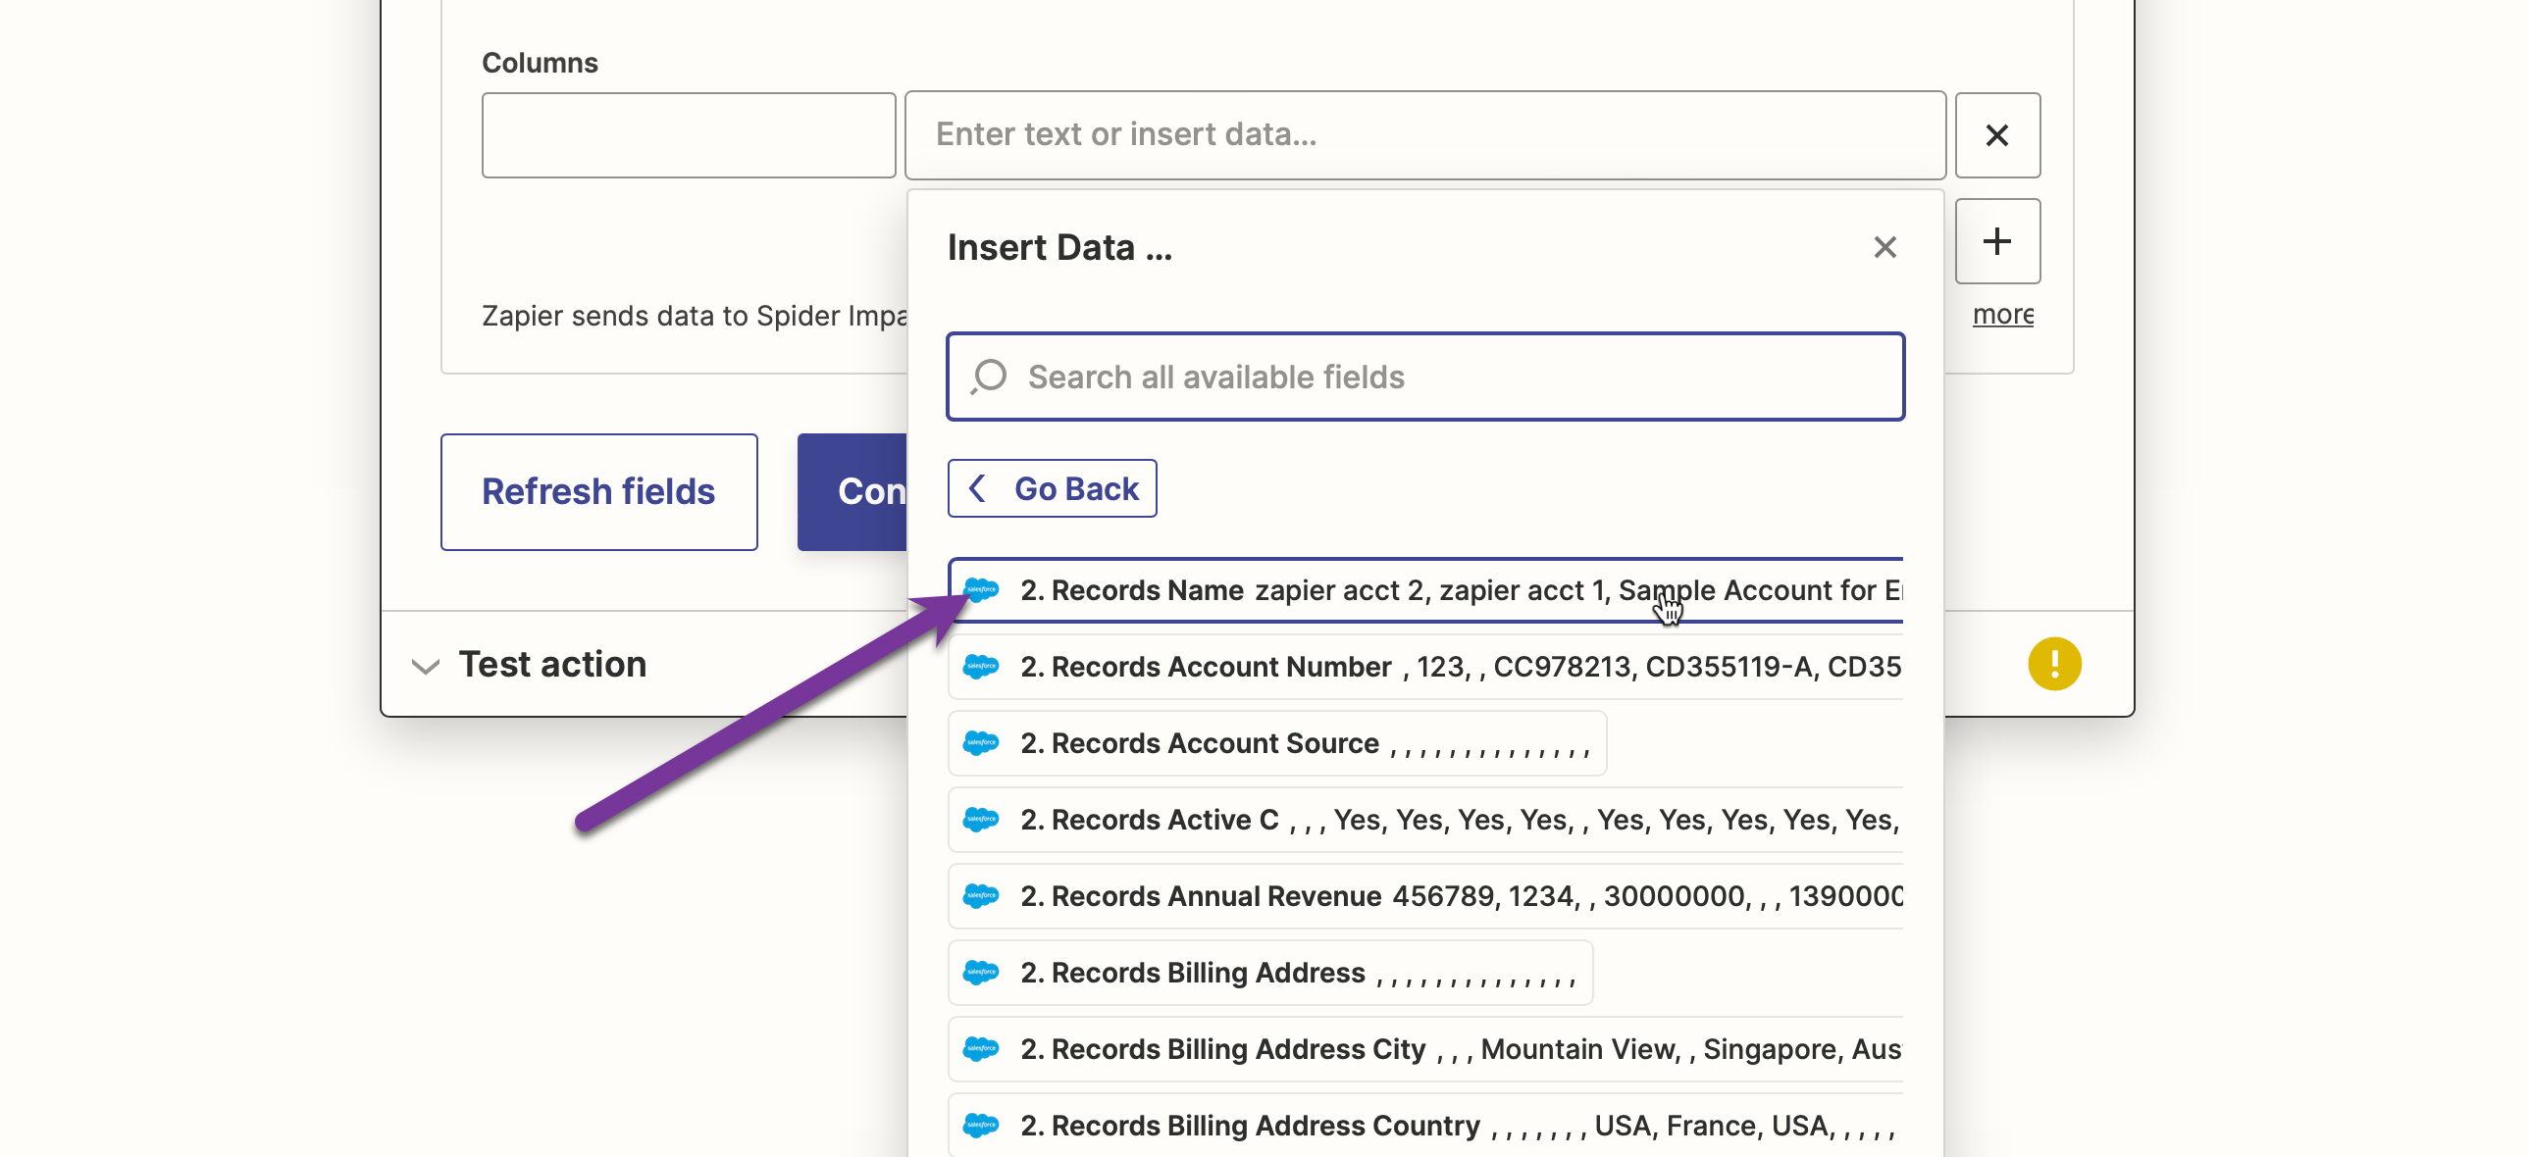Click the magnifier icon in search box
This screenshot has height=1157, width=2529.
989,377
